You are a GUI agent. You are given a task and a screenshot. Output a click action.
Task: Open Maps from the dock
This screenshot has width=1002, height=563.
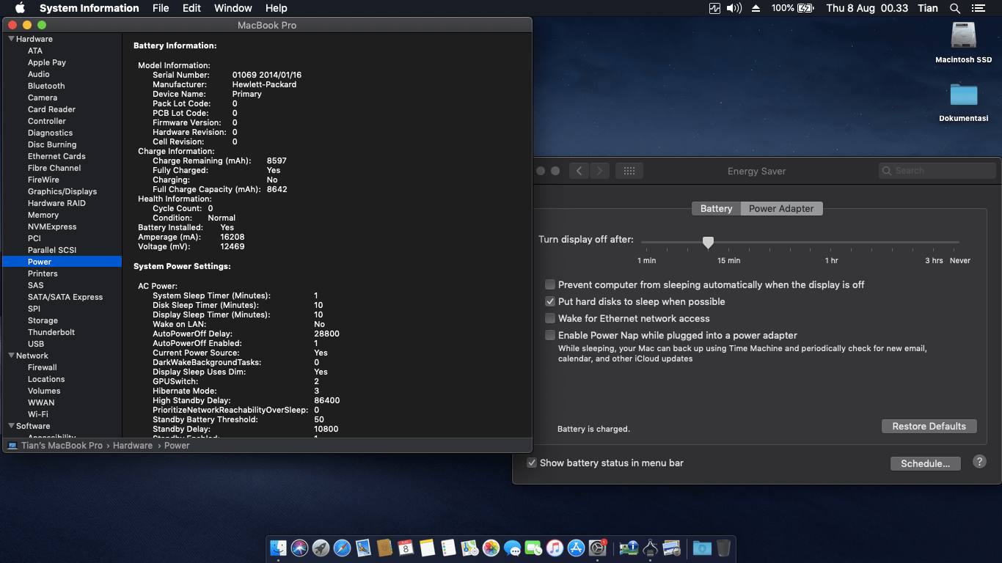click(x=469, y=548)
